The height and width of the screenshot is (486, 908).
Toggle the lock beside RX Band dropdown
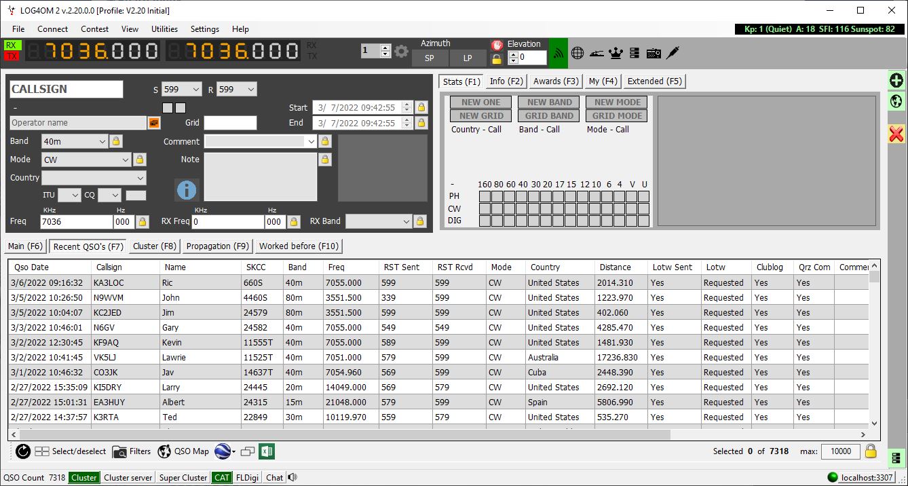(420, 221)
